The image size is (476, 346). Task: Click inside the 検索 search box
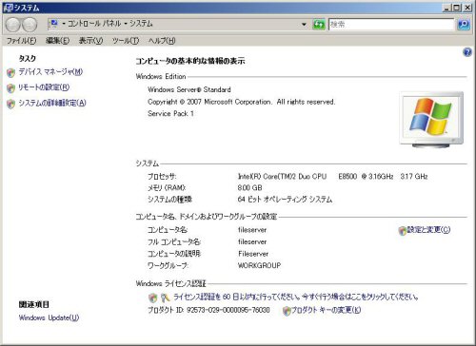391,25
